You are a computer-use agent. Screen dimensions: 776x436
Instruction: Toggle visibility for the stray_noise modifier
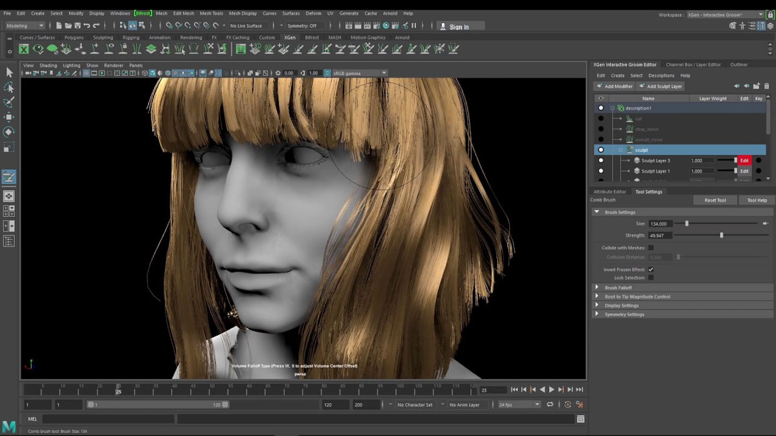click(601, 129)
